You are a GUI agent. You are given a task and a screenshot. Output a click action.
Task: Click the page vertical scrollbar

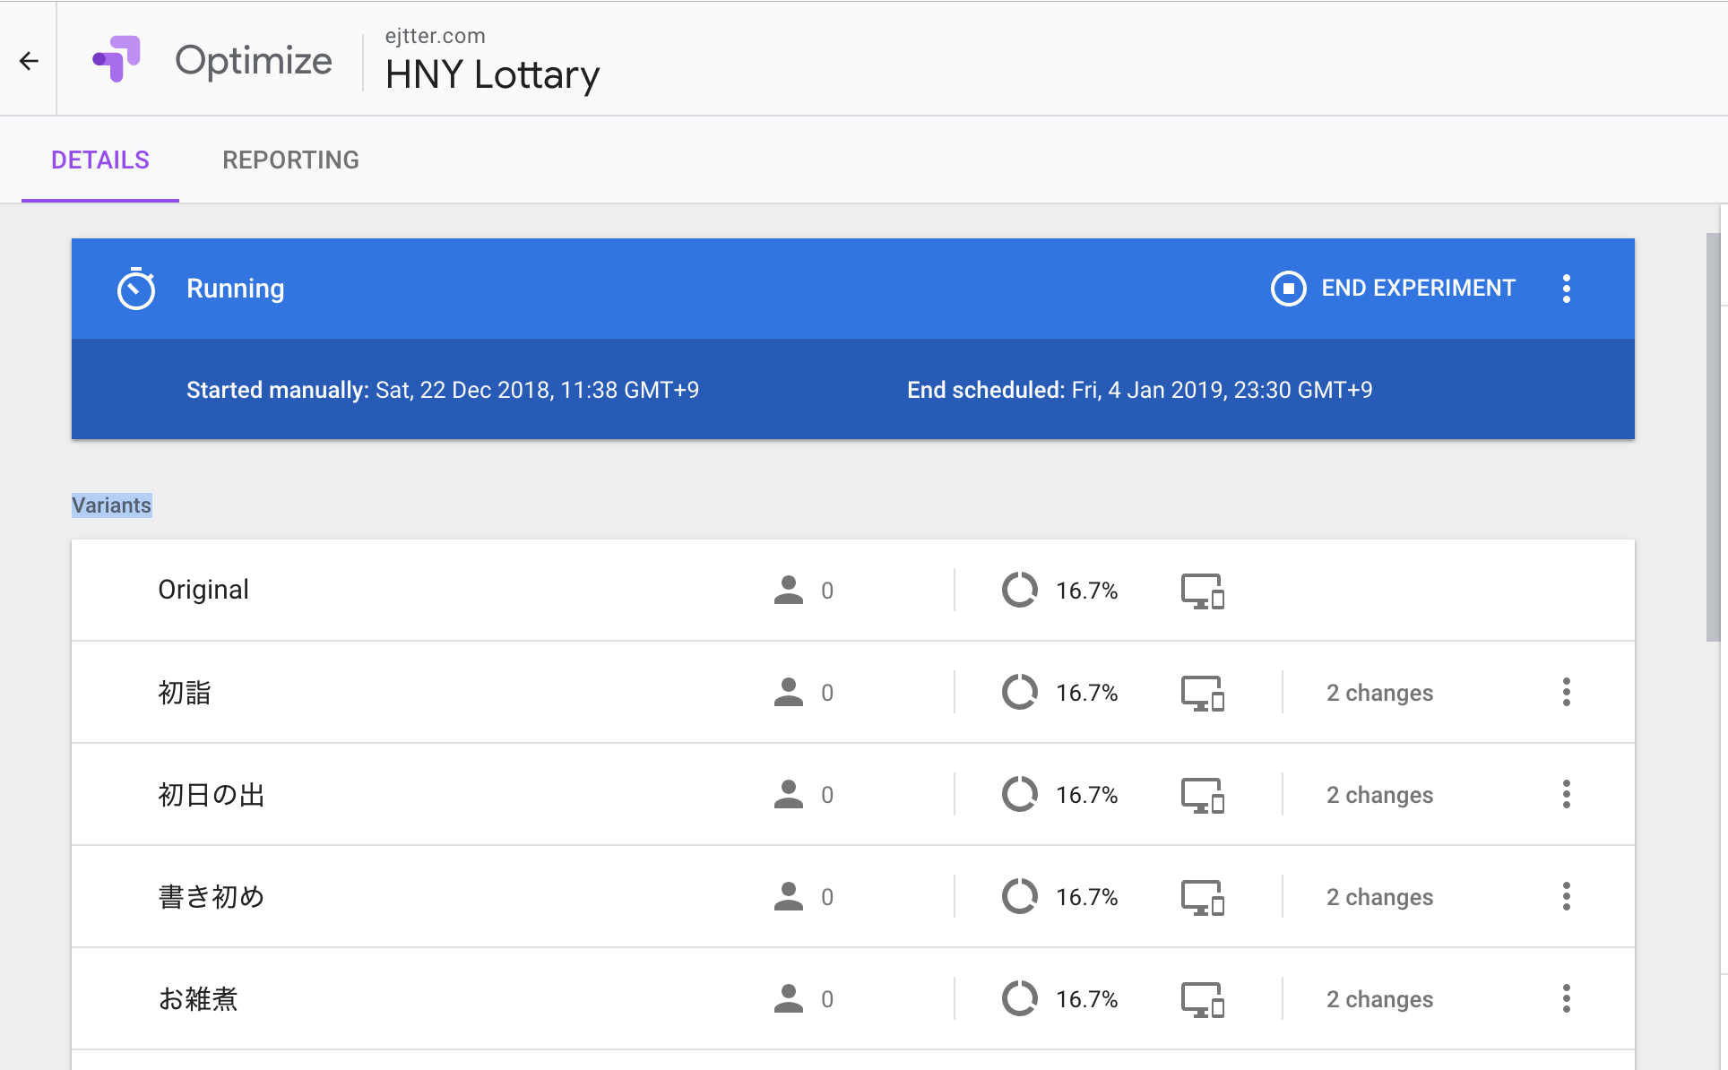pos(1713,436)
